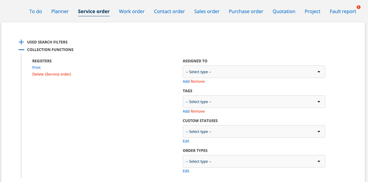Open the Custom Statuses dropdown

[x=254, y=132]
